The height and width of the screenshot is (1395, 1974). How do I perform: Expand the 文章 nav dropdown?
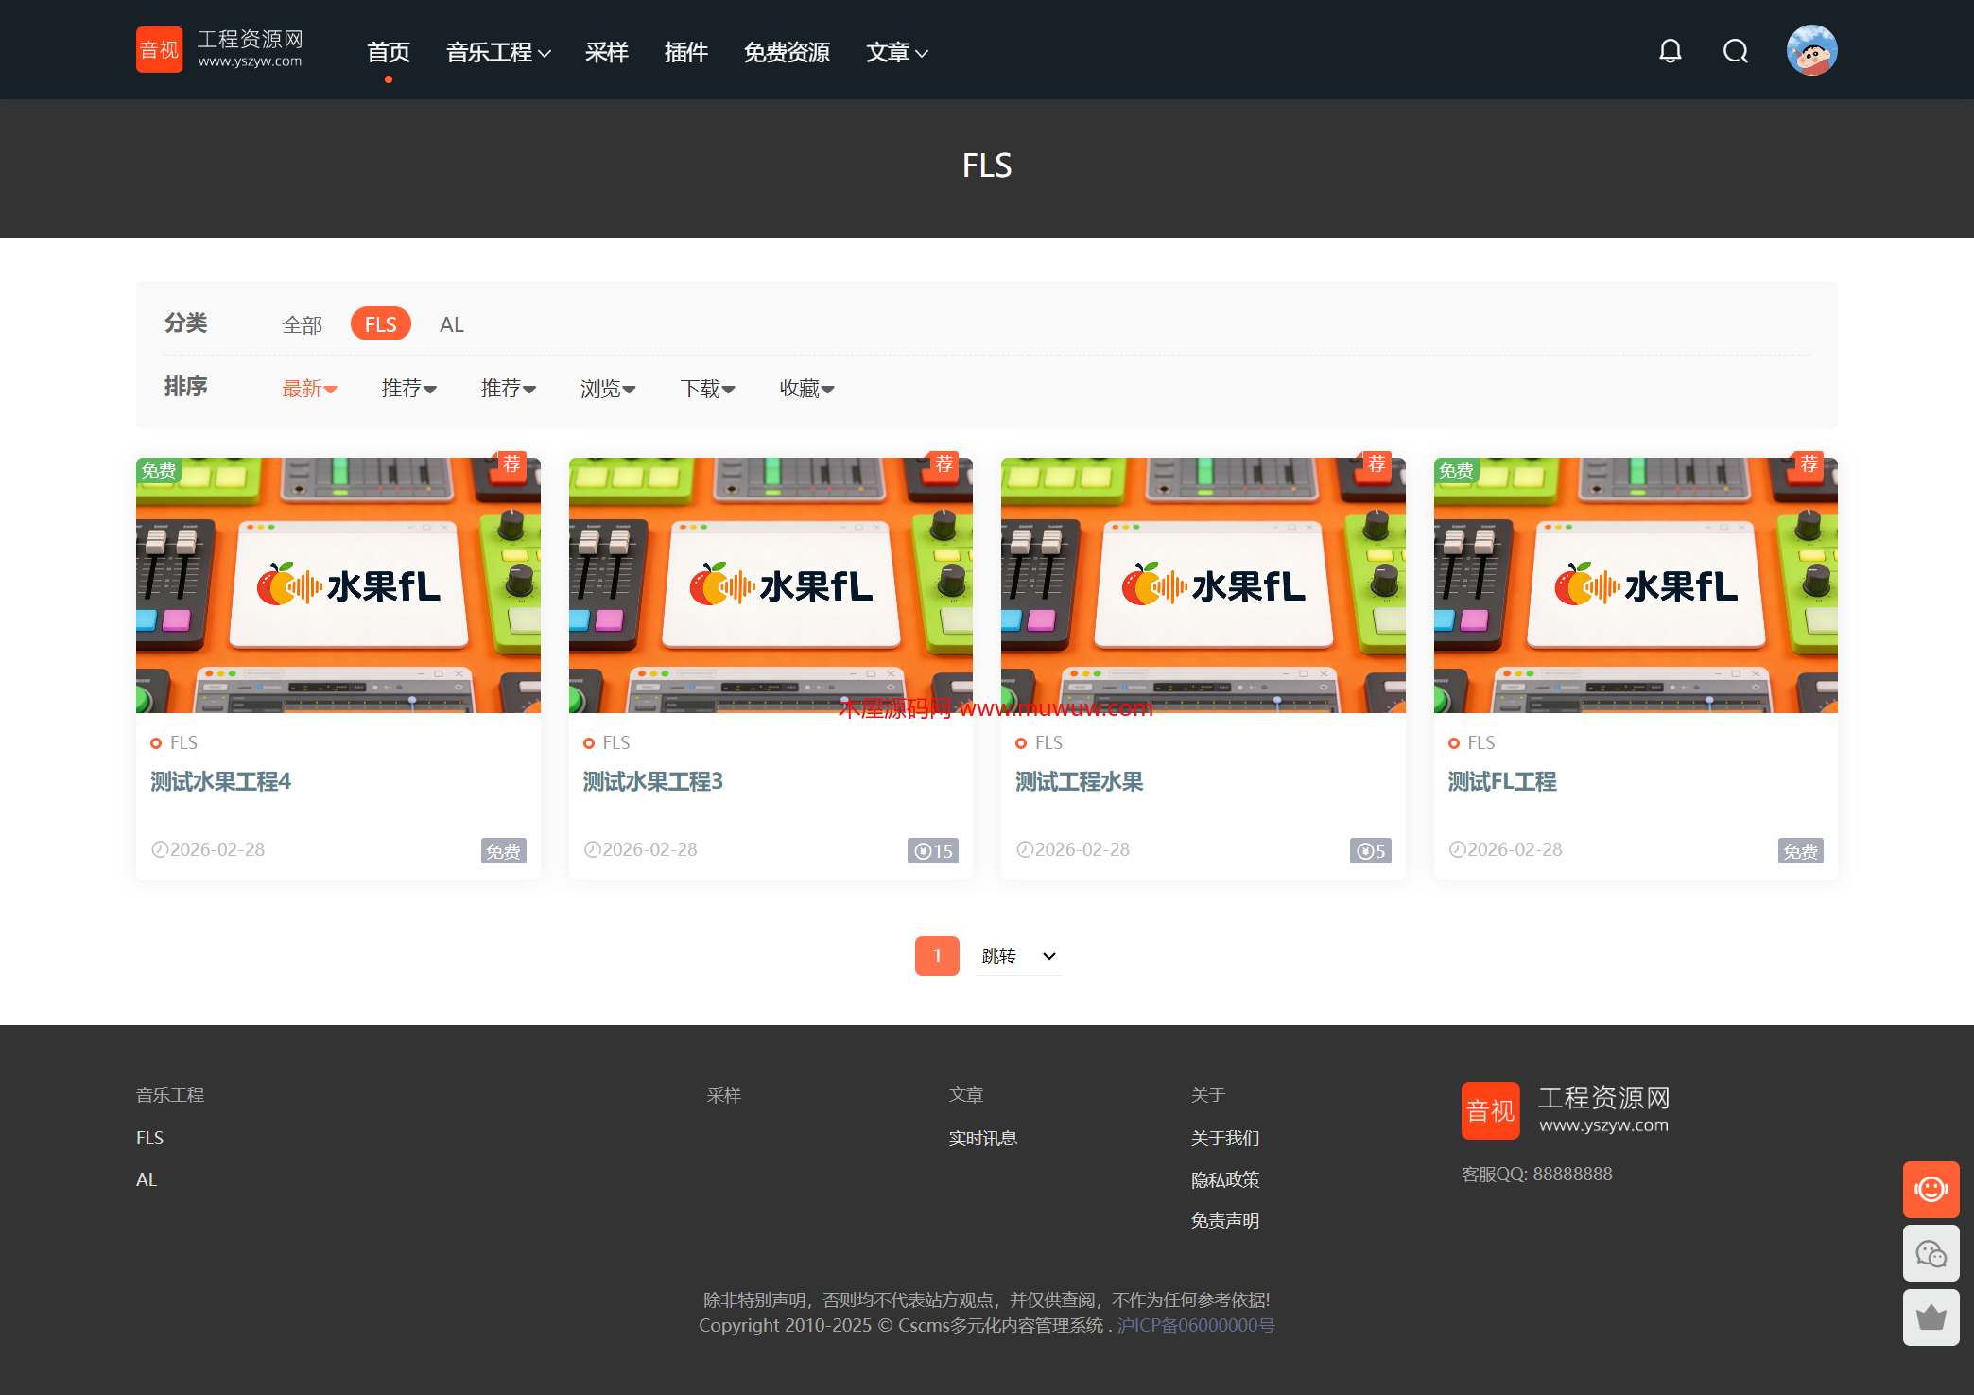(896, 52)
